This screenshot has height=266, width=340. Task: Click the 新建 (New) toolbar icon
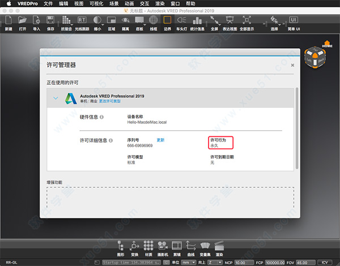pyautogui.click(x=8, y=20)
